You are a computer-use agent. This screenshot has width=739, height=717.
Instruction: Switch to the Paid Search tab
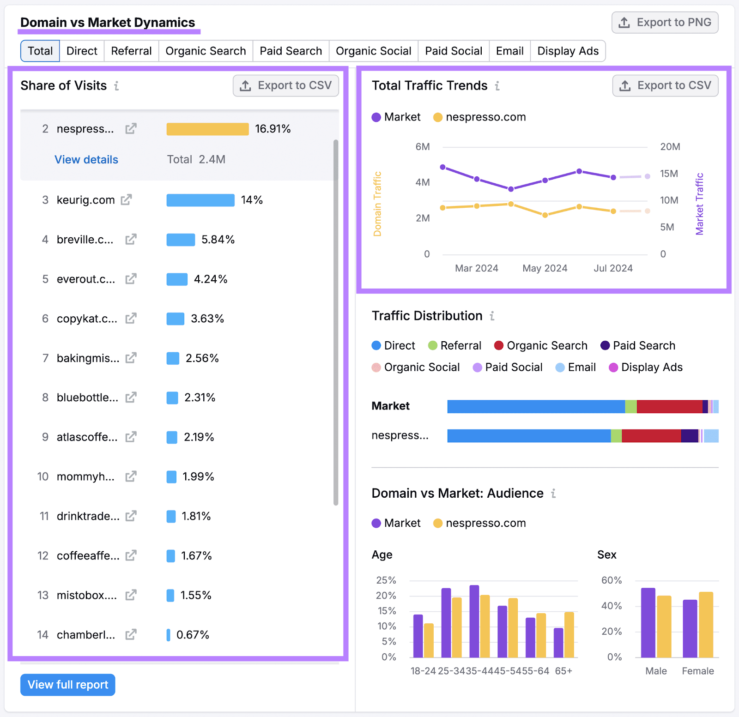[x=291, y=51]
